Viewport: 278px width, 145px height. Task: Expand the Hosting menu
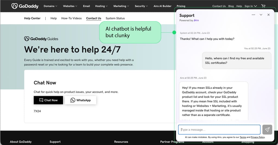click(x=101, y=6)
